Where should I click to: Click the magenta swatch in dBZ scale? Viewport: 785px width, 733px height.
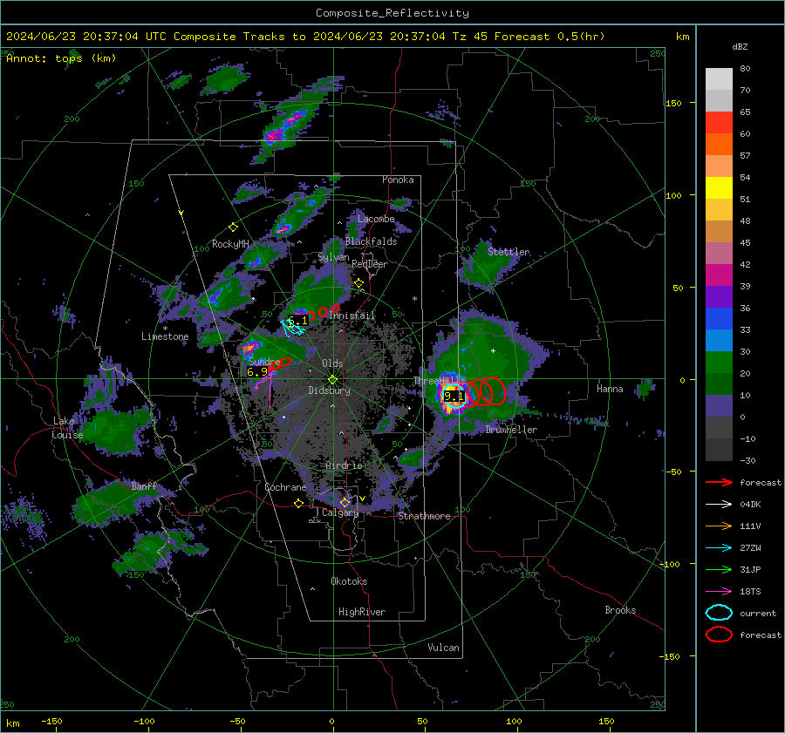[719, 275]
